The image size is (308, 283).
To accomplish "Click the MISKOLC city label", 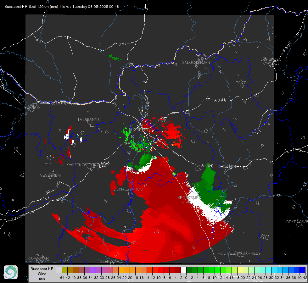I will coord(273,59).
